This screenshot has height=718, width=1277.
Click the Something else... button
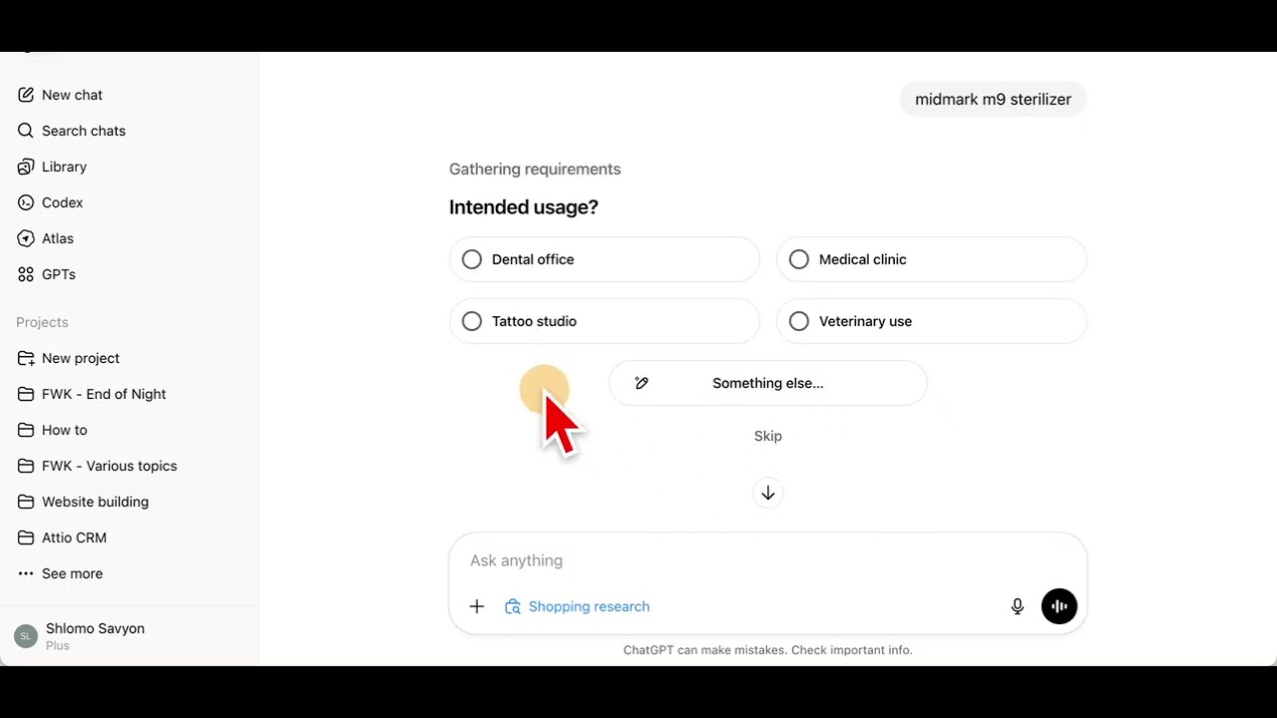tap(768, 383)
